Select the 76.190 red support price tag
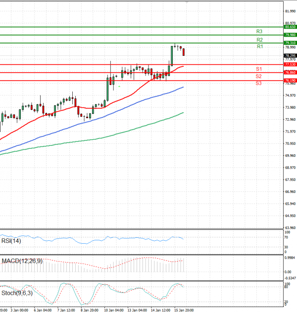 coord(290,80)
